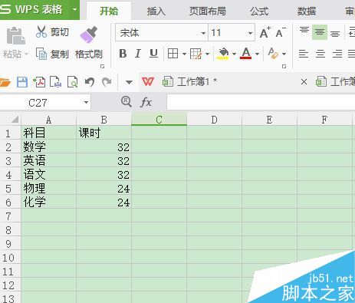355x303 pixels.
Task: Expand the fill color dropdown arrow
Action: tap(234, 54)
